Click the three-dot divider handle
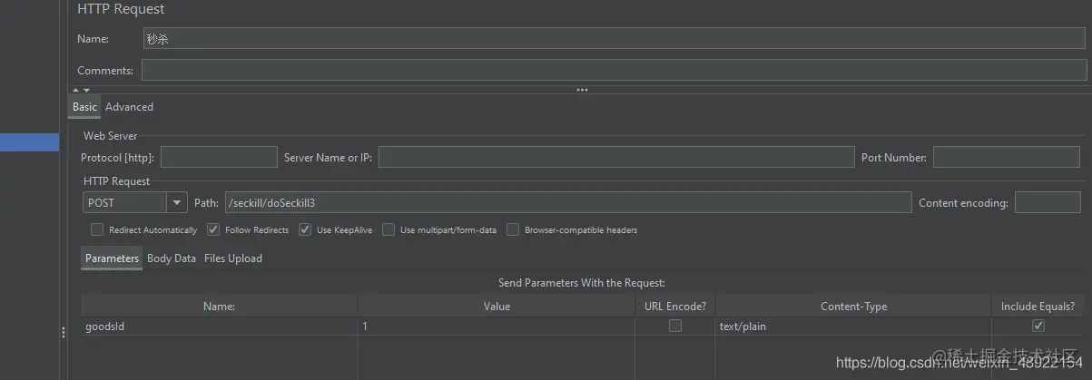This screenshot has height=380, width=1092. coord(582,90)
